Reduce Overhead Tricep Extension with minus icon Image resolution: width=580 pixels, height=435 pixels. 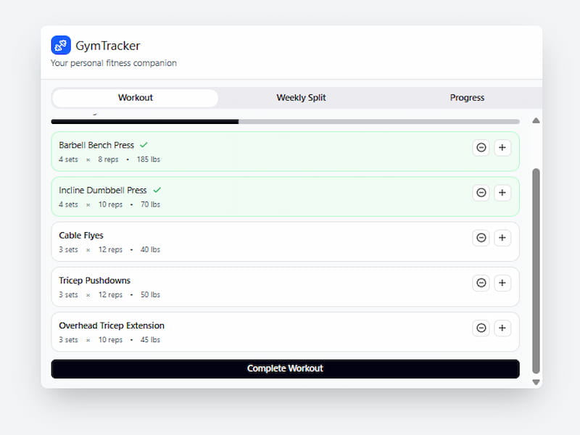[481, 328]
